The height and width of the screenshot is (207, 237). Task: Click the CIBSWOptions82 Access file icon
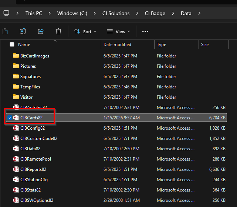[x=16, y=200]
